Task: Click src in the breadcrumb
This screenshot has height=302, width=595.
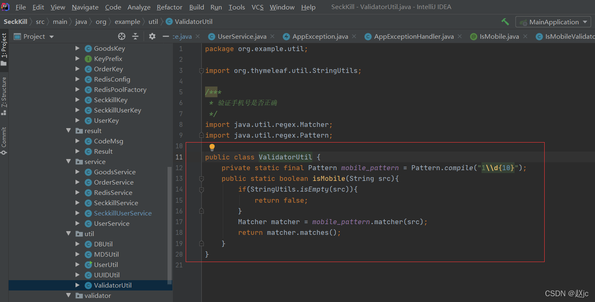Action: [x=40, y=21]
